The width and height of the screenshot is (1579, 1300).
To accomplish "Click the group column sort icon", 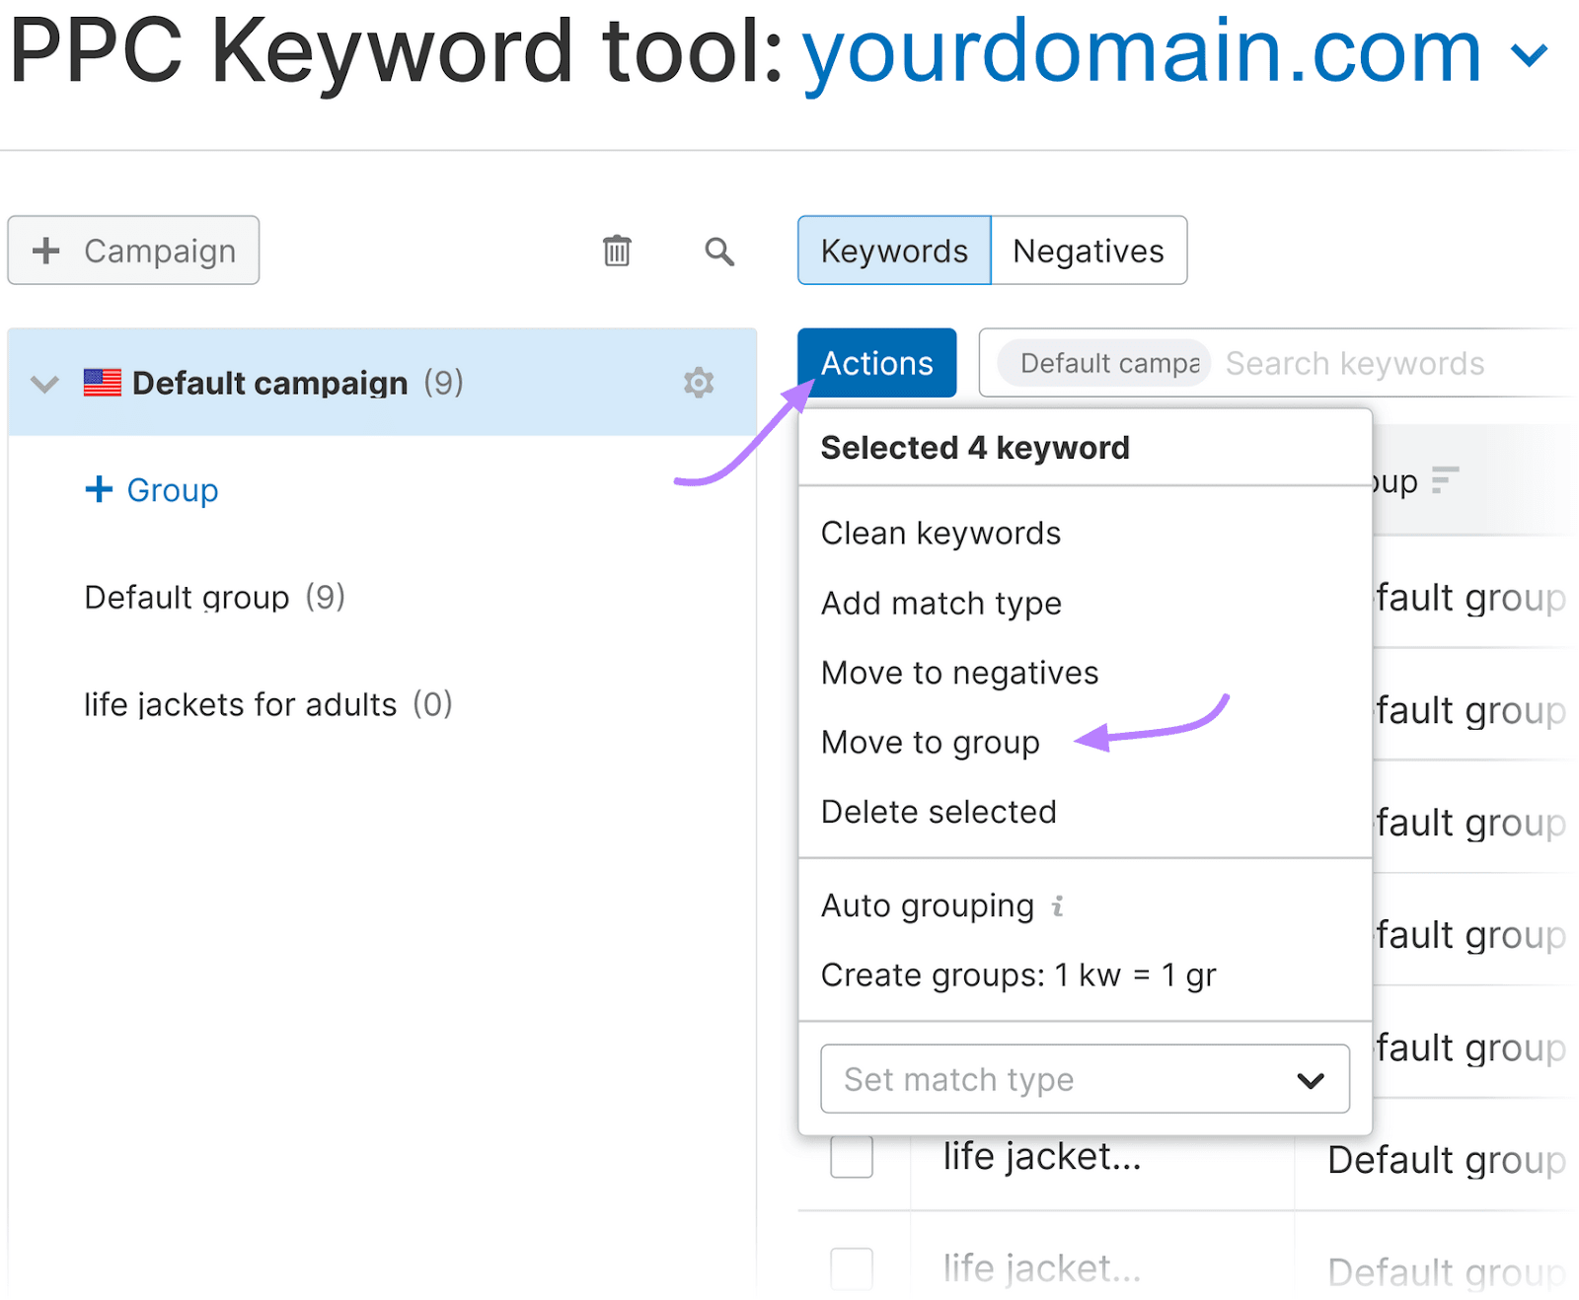I will point(1444,480).
